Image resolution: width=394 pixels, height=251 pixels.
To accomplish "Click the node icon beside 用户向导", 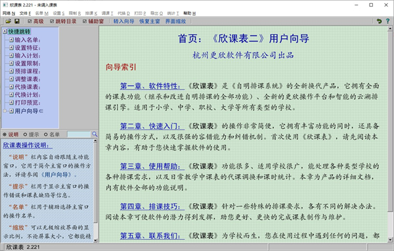I will [11, 110].
